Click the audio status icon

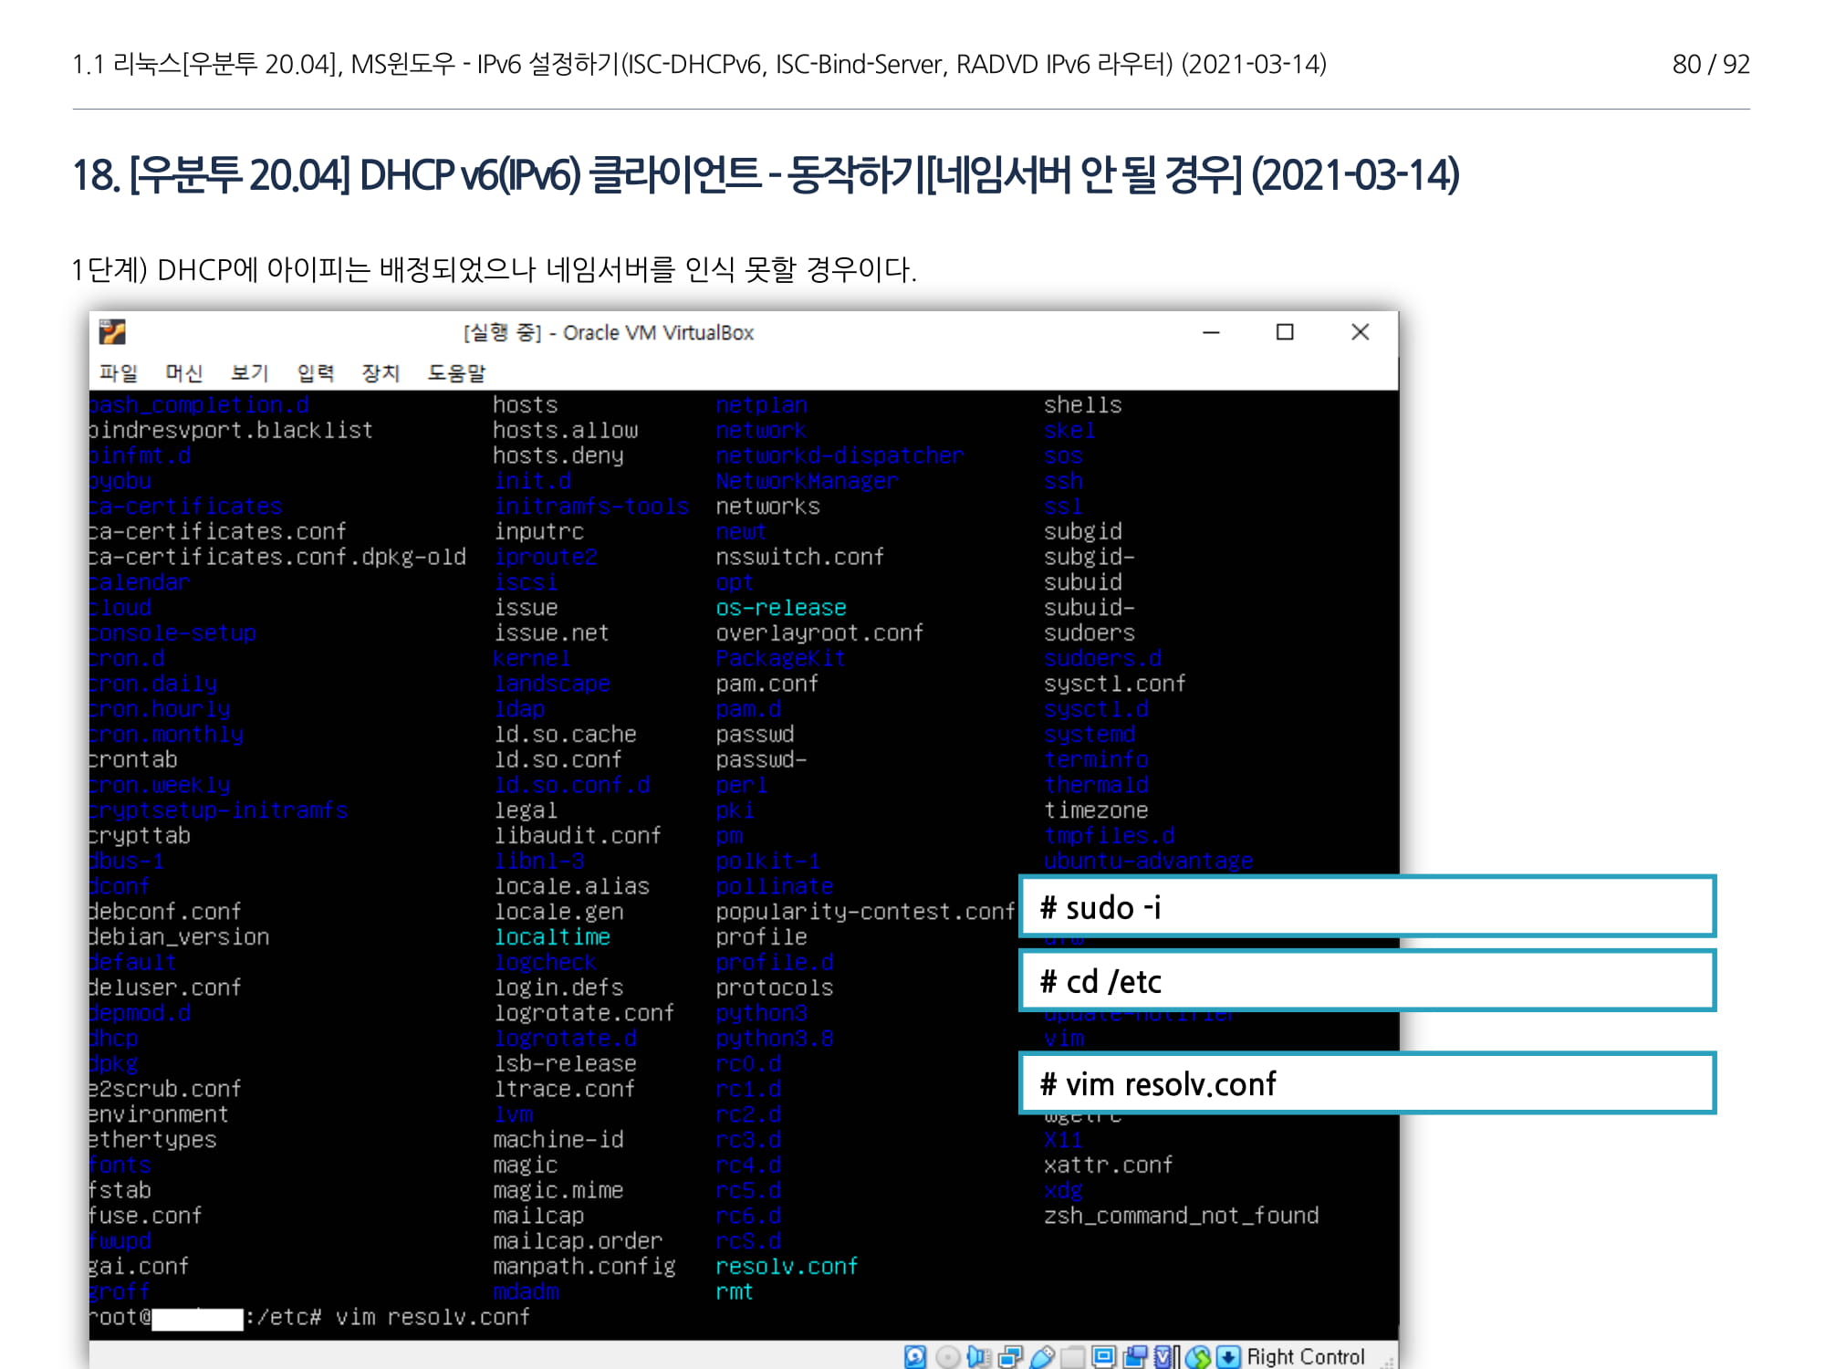pyautogui.click(x=979, y=1357)
